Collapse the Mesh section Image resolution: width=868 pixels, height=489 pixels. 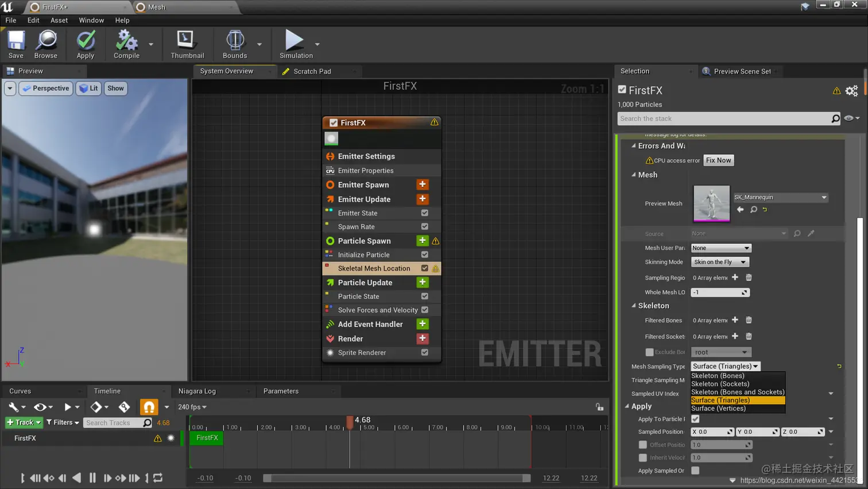click(x=634, y=175)
